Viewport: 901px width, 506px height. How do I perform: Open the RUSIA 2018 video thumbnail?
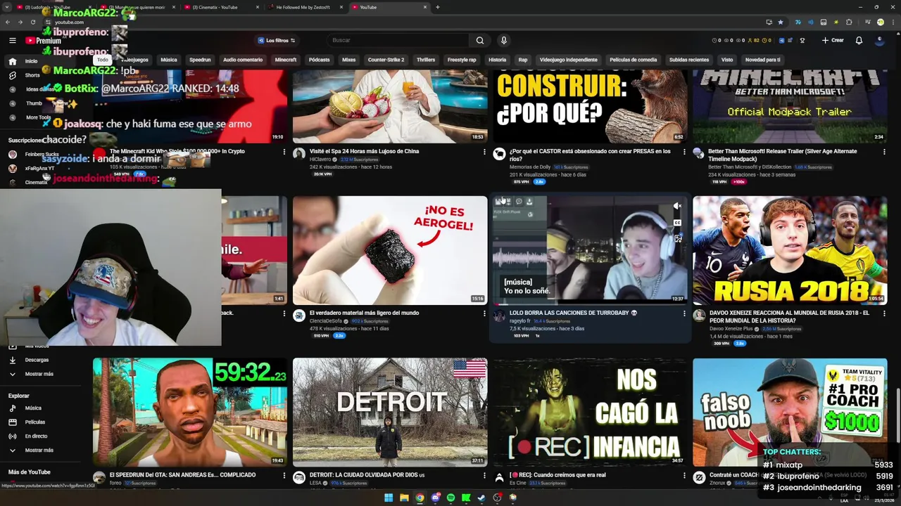(x=790, y=250)
